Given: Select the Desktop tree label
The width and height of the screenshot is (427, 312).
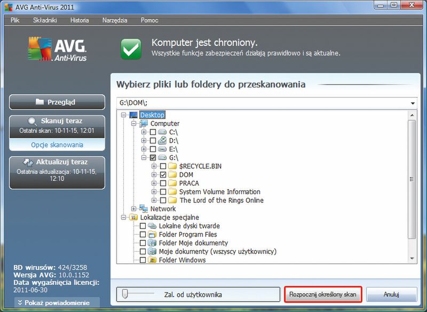Looking at the screenshot, I should click(x=152, y=115).
